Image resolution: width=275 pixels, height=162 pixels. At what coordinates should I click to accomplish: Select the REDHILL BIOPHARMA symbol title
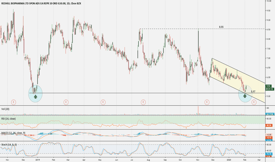(x=41, y=3)
